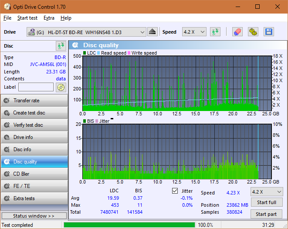Click the drive icon in the Drive selector
This screenshot has width=288, height=229.
coord(31,32)
